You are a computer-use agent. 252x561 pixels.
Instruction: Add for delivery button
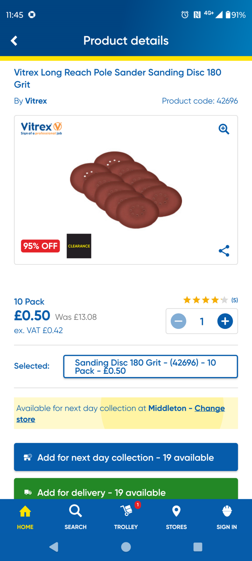[126, 490]
